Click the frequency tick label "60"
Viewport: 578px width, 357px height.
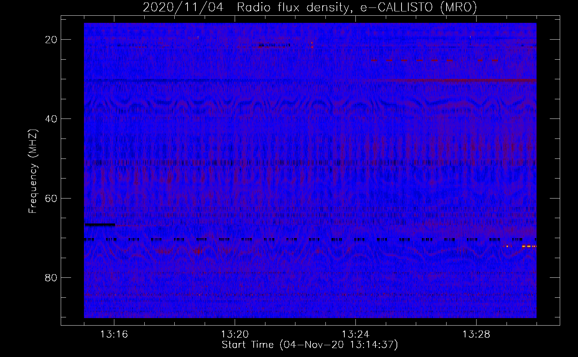coord(51,198)
